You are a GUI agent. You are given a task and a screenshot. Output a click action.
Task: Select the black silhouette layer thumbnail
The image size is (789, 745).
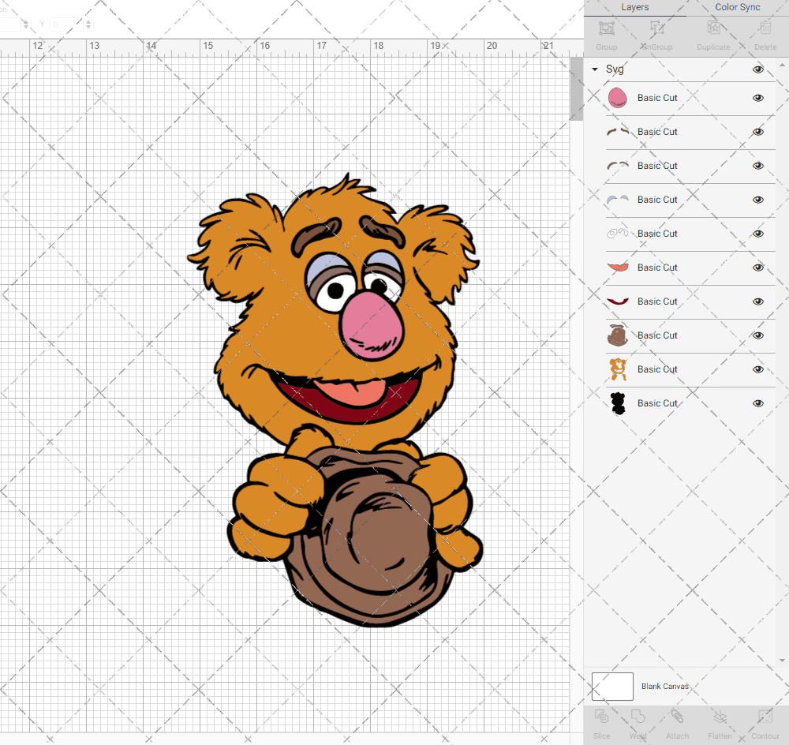pyautogui.click(x=618, y=403)
